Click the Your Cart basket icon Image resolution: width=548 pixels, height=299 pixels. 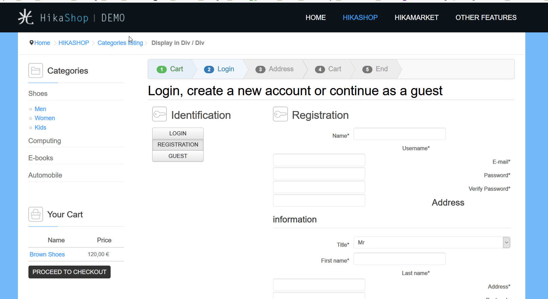tap(36, 214)
